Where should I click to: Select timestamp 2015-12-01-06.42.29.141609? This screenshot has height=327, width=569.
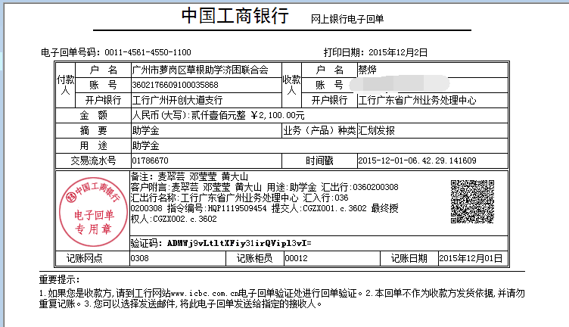click(x=418, y=160)
